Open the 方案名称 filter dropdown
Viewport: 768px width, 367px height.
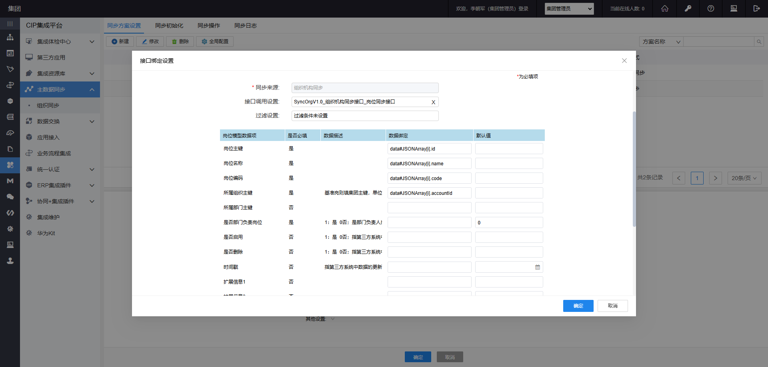point(661,42)
